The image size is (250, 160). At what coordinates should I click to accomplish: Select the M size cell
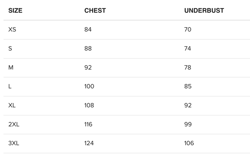11,67
